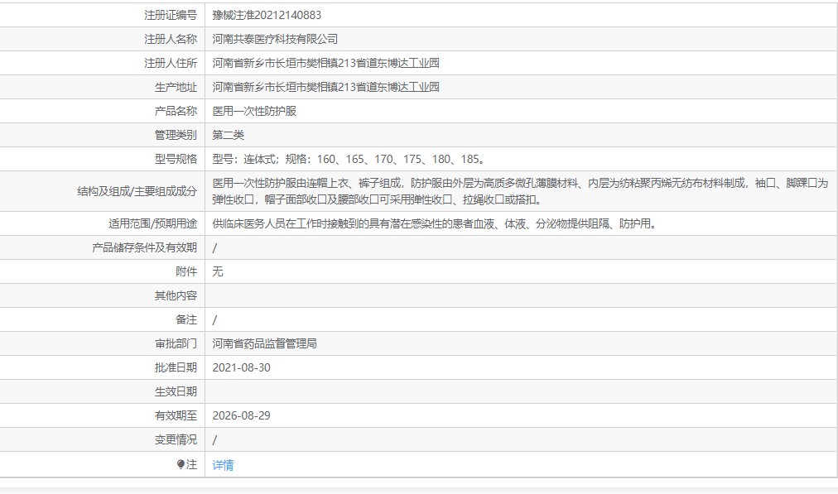
Task: Click the 无 value in 附件 row
Action: (x=218, y=272)
